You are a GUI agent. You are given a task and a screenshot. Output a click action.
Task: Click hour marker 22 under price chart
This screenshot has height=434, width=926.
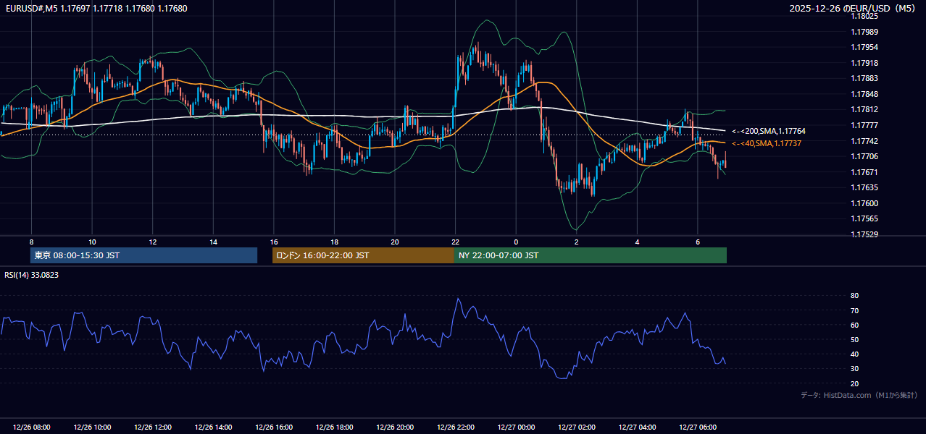[x=456, y=242]
